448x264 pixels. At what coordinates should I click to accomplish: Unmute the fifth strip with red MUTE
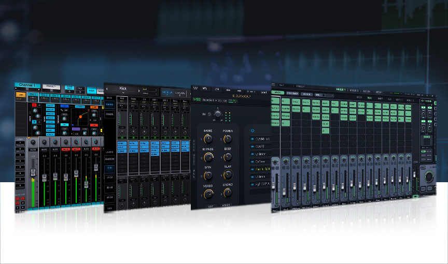coord(76,149)
